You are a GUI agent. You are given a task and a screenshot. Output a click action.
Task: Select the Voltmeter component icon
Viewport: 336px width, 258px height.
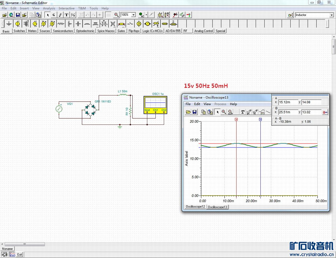click(x=43, y=24)
